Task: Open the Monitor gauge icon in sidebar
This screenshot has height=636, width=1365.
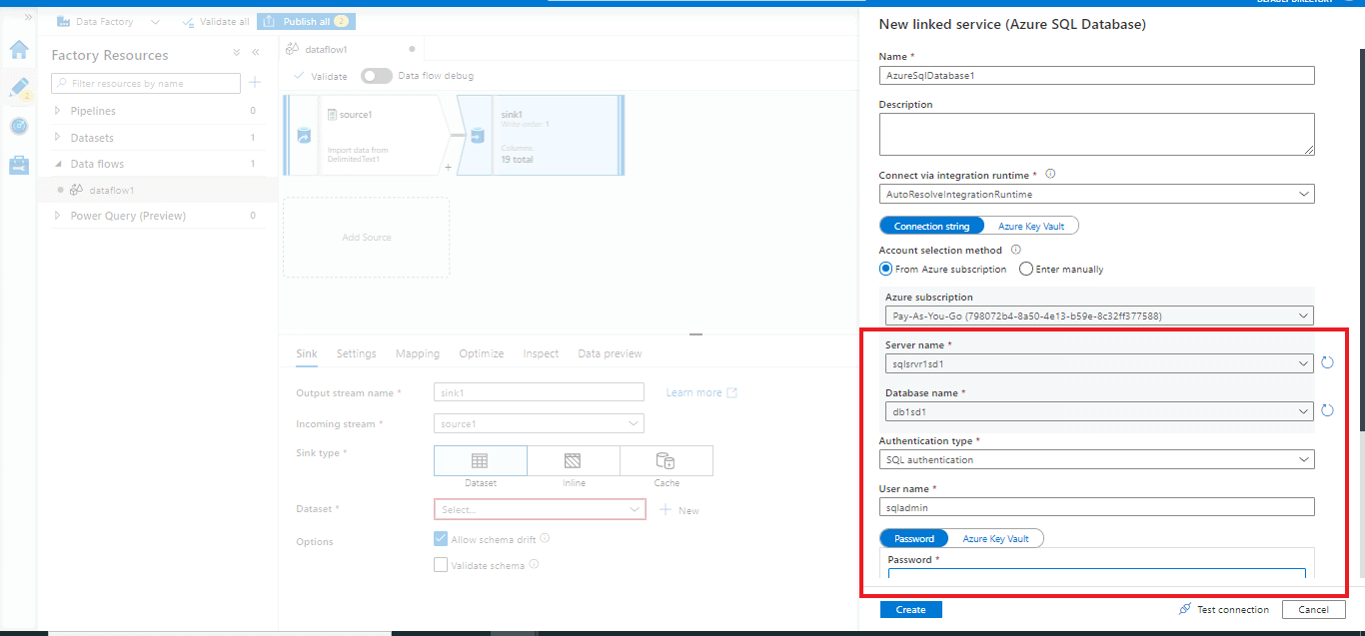Action: pyautogui.click(x=19, y=126)
